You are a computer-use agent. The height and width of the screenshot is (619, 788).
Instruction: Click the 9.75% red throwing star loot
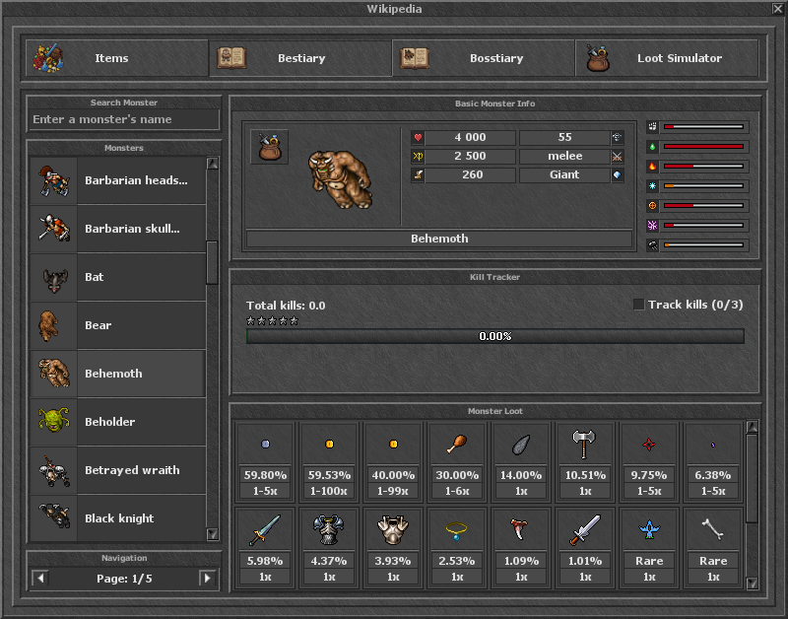click(x=649, y=461)
